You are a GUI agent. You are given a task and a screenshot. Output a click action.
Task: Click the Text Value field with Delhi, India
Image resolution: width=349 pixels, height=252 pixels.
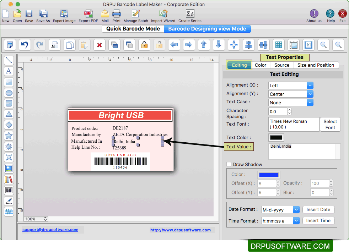click(304, 151)
